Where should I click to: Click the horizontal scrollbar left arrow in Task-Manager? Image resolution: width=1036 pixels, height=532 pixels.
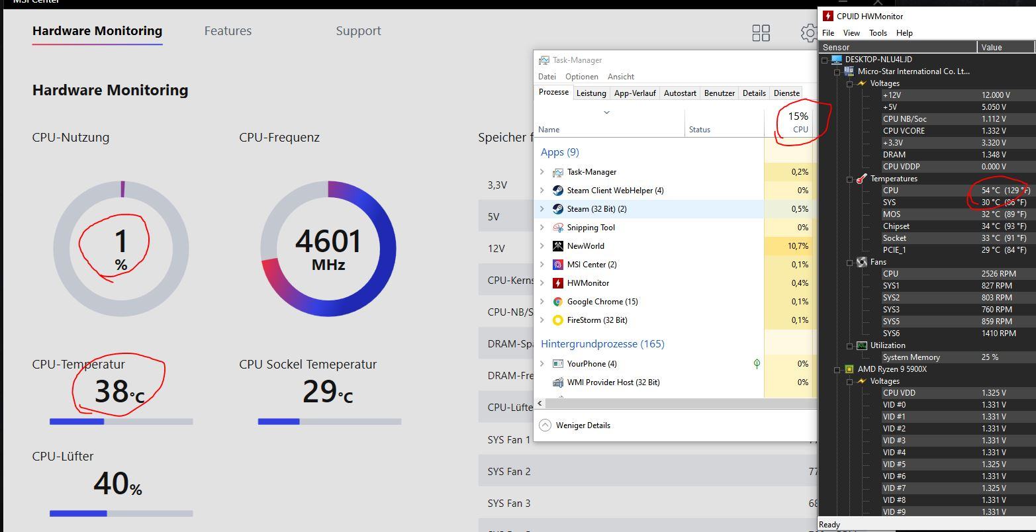pos(540,403)
